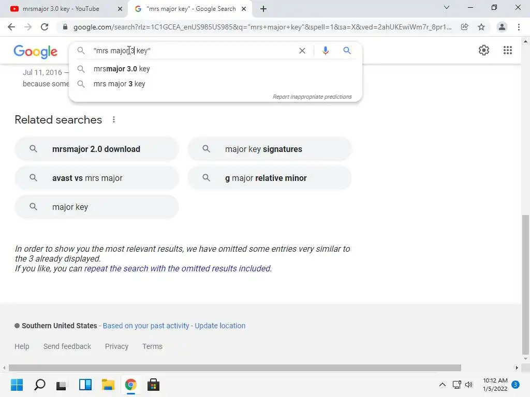
Task: Open Related searches more options dots
Action: pyautogui.click(x=114, y=119)
